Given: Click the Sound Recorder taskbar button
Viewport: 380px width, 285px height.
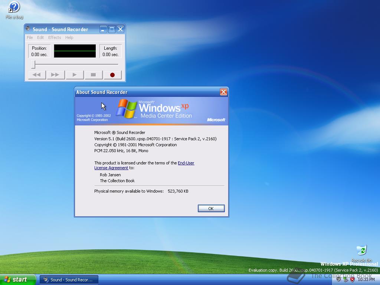Looking at the screenshot, I should [69, 280].
